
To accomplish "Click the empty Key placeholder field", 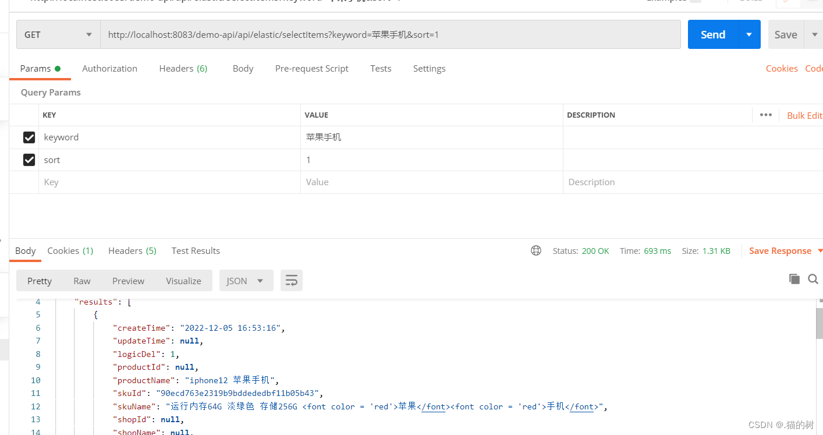I will [x=169, y=182].
